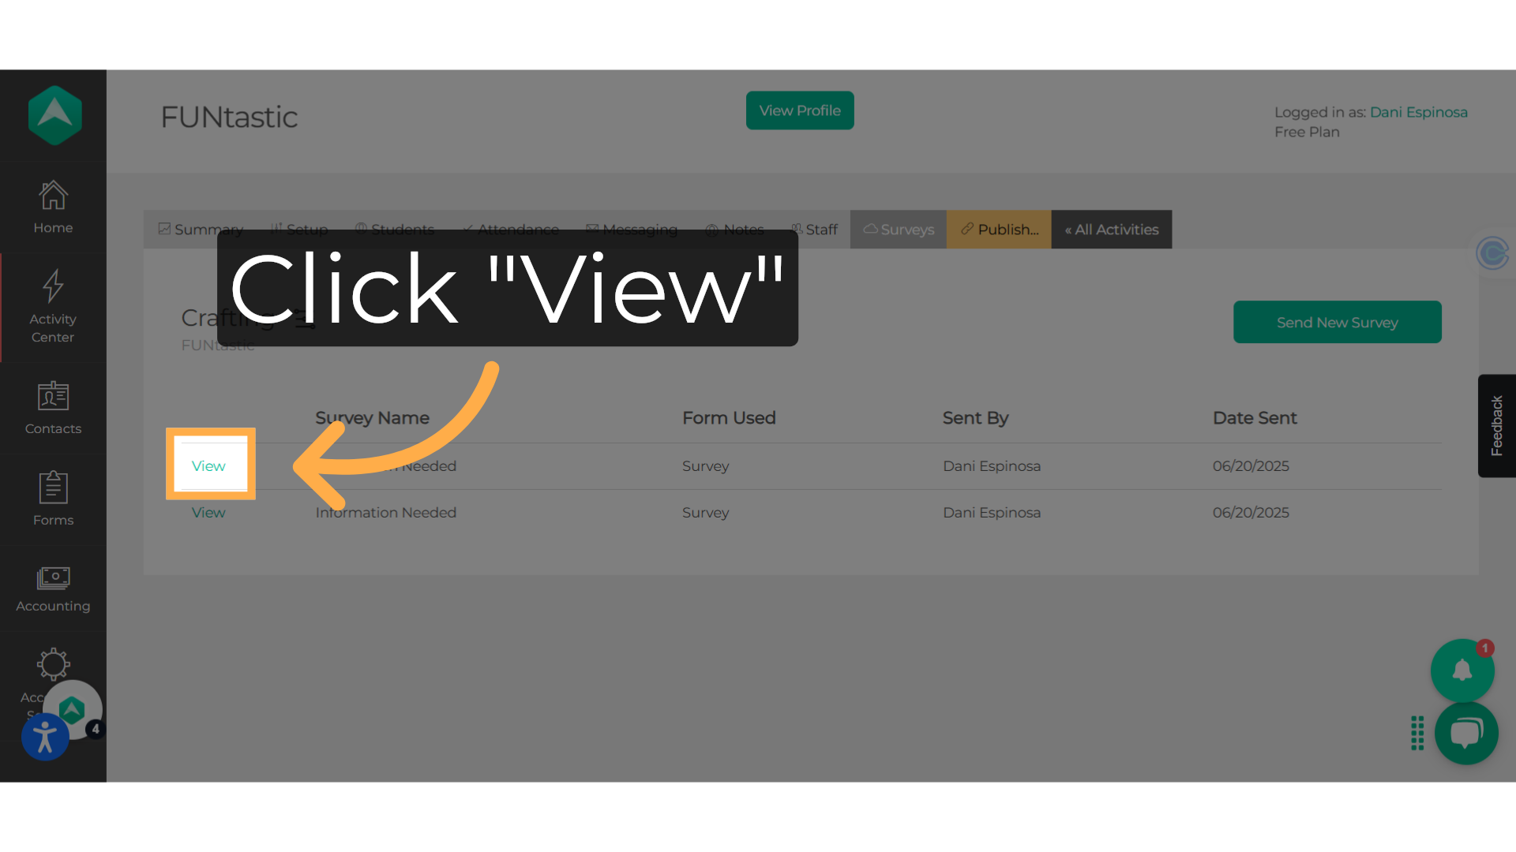Click Dani Espinosa in second survey row
Viewport: 1516px width, 852px height.
tap(992, 512)
